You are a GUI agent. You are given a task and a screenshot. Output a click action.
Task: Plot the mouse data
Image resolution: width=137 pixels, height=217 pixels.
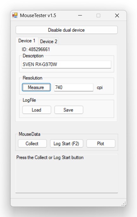pyautogui.click(x=101, y=144)
